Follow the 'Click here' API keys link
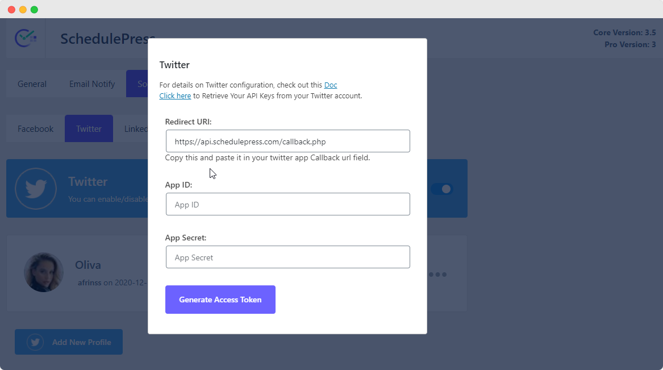Viewport: 663px width, 370px height. tap(175, 96)
